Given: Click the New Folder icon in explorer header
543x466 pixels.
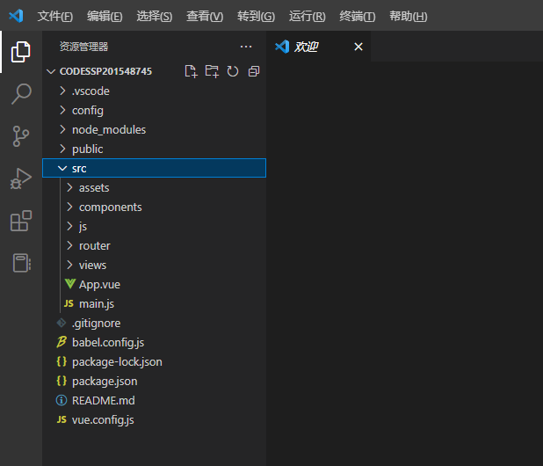Looking at the screenshot, I should pos(212,71).
